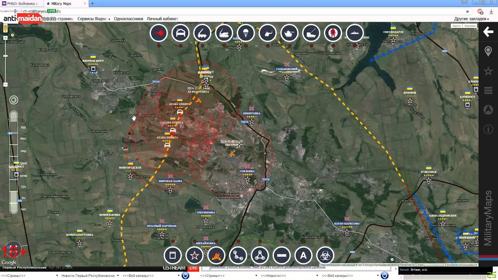498x280 pixels.
Task: Open the star favorites in right sidebar
Action: click(488, 71)
